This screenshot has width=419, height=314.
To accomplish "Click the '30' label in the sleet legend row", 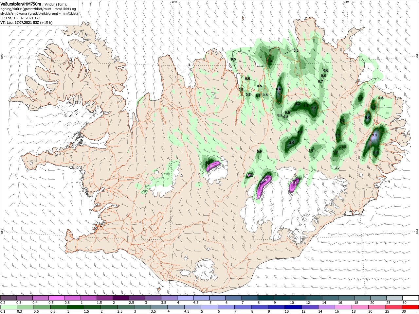I will click(404, 303).
